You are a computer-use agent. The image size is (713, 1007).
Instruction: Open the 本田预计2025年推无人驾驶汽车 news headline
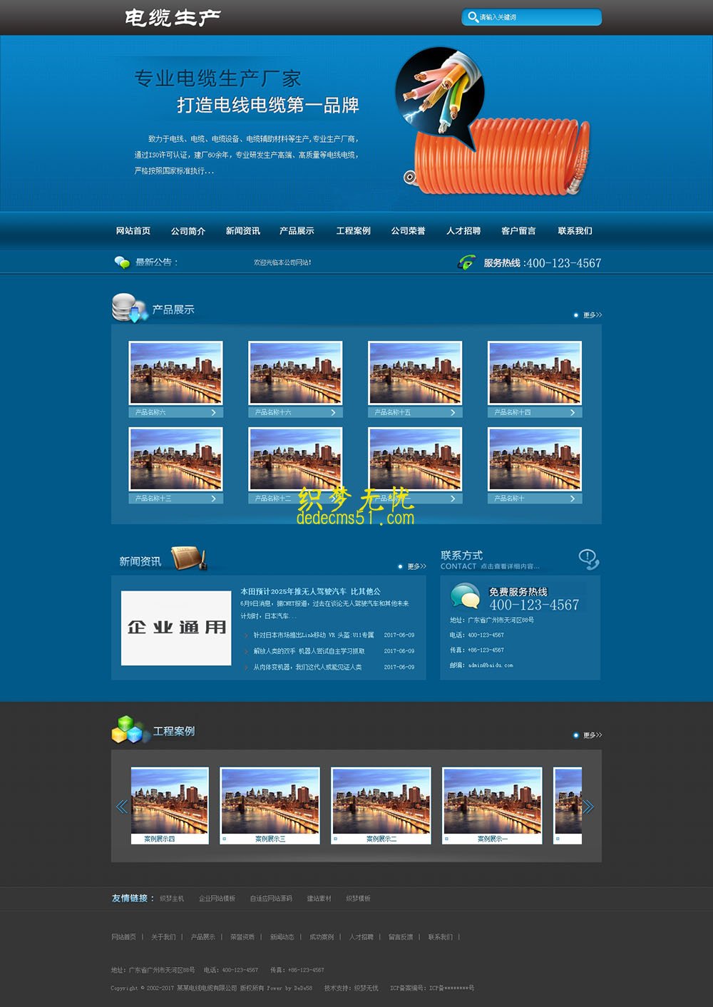[310, 591]
